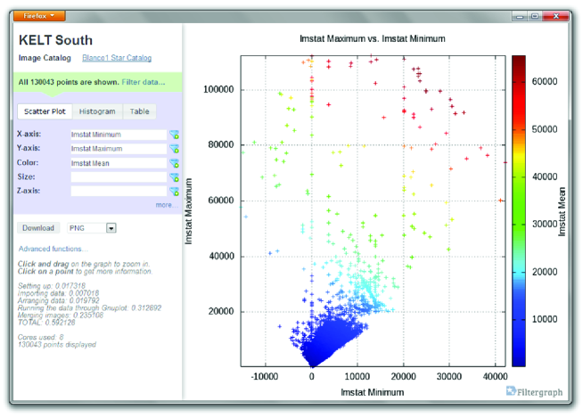
Task: Click the Color Imstat Mean field
Action: 119,163
